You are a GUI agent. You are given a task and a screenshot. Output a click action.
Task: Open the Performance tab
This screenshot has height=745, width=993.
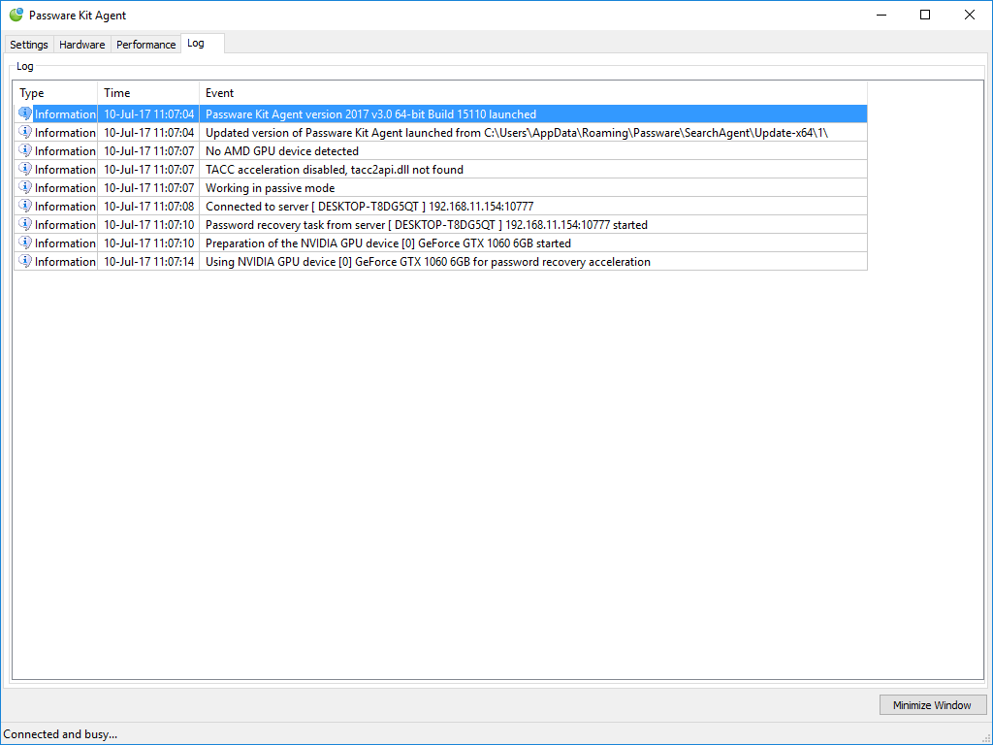pos(145,45)
